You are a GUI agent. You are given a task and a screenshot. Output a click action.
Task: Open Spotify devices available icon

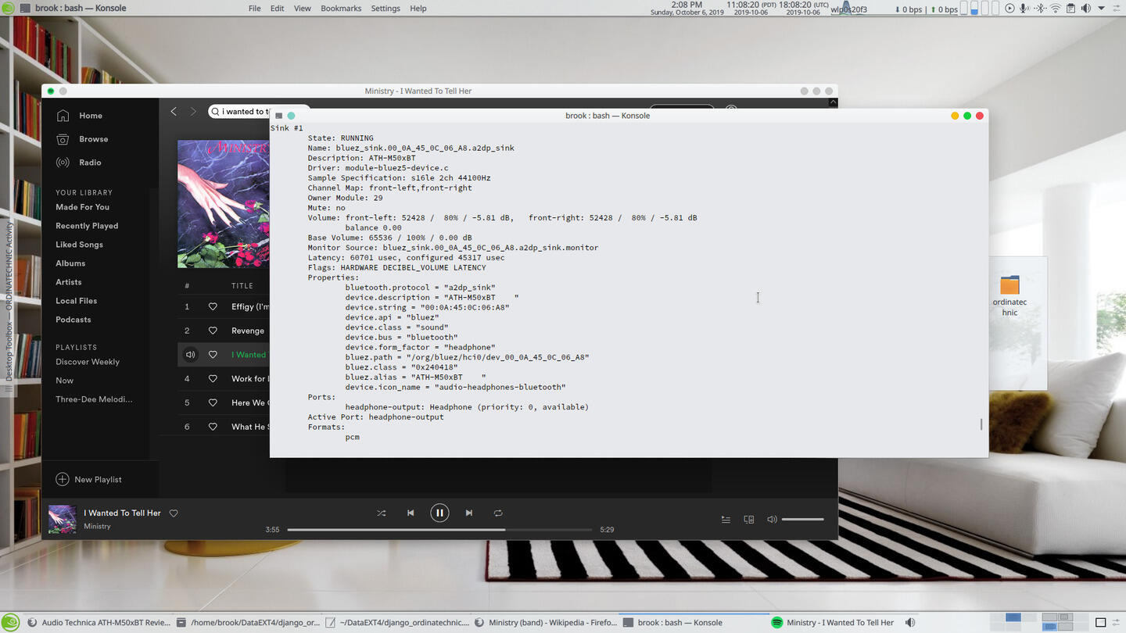pyautogui.click(x=749, y=520)
